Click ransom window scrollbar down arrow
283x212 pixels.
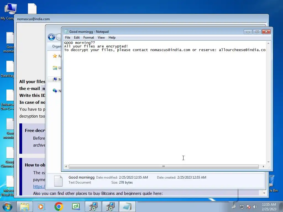click(x=264, y=193)
